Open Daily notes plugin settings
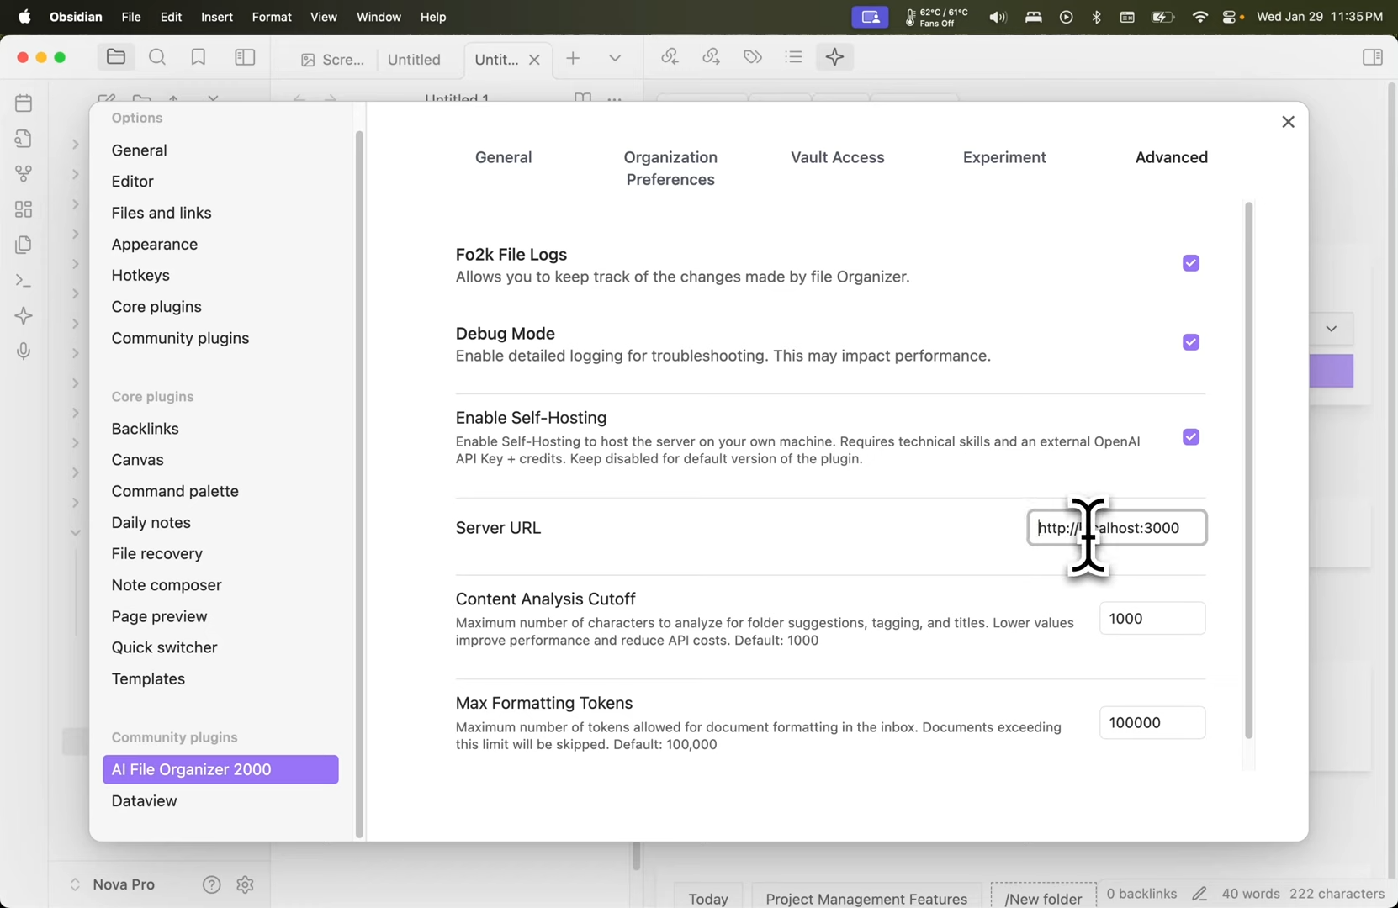 click(151, 522)
